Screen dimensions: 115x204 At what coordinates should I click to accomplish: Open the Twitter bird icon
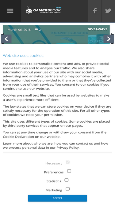[x=108, y=11]
